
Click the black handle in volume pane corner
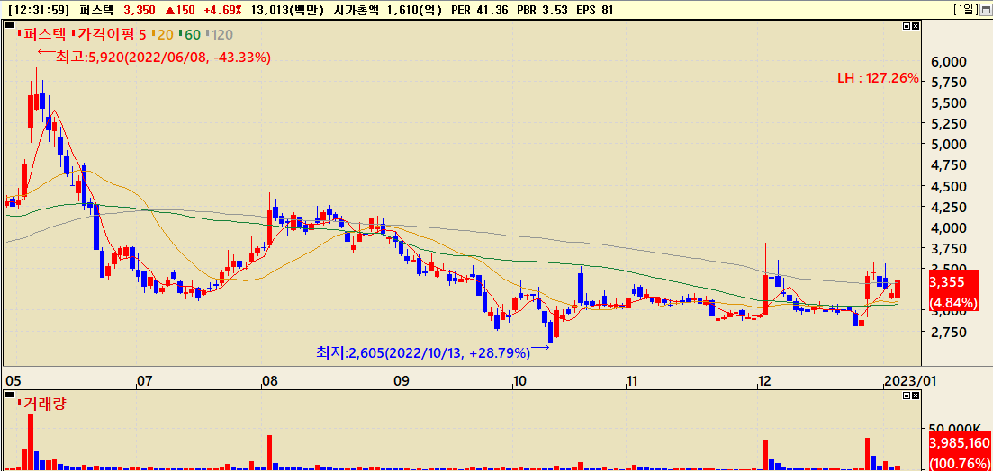[x=10, y=395]
